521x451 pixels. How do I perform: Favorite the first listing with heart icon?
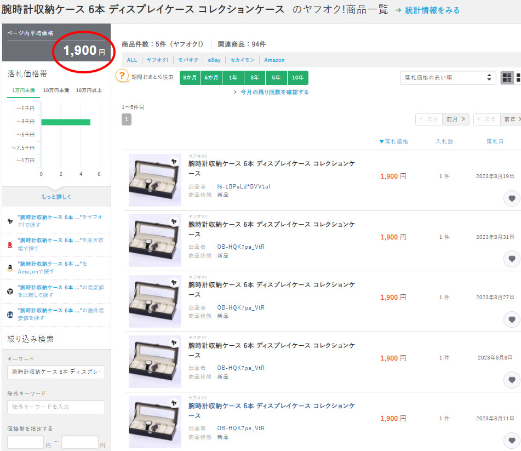(512, 198)
